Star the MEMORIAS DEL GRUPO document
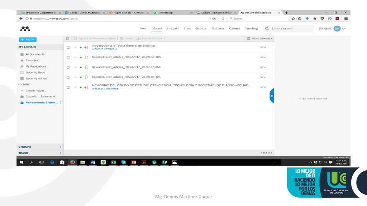Viewport: 367px width, 206px height. click(x=75, y=87)
